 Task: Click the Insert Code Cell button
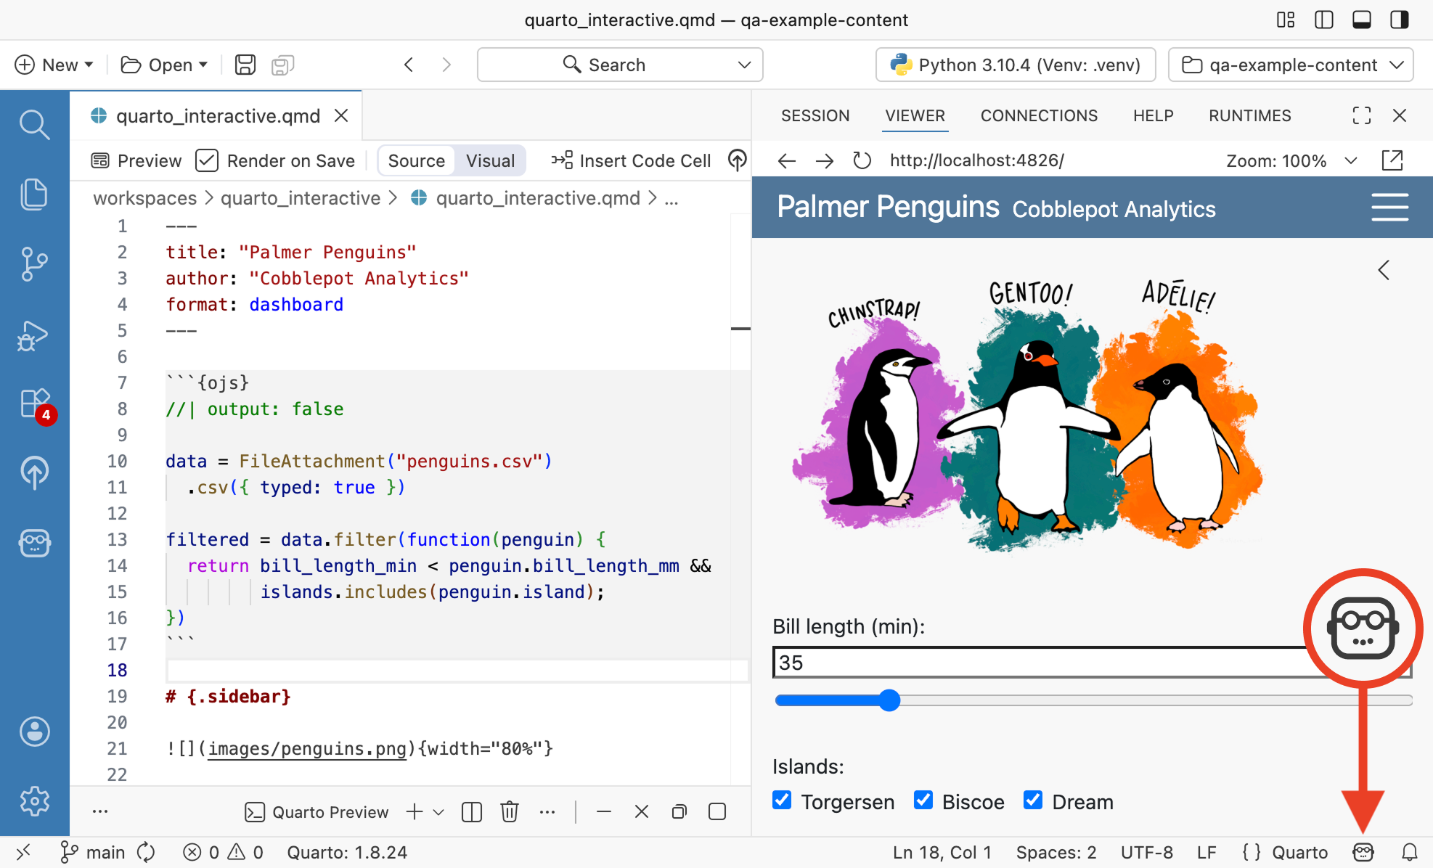coord(631,160)
